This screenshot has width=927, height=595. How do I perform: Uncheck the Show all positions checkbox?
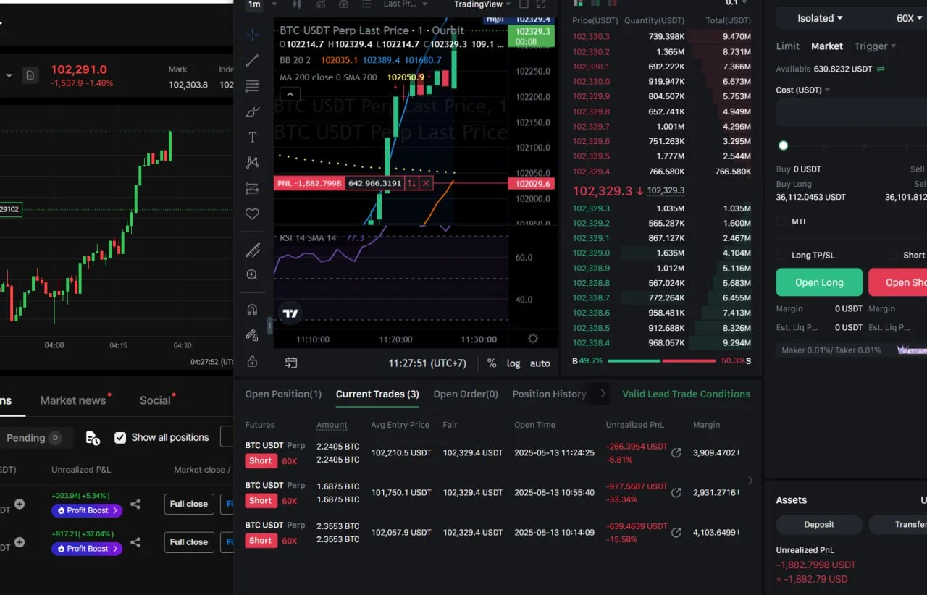tap(120, 438)
